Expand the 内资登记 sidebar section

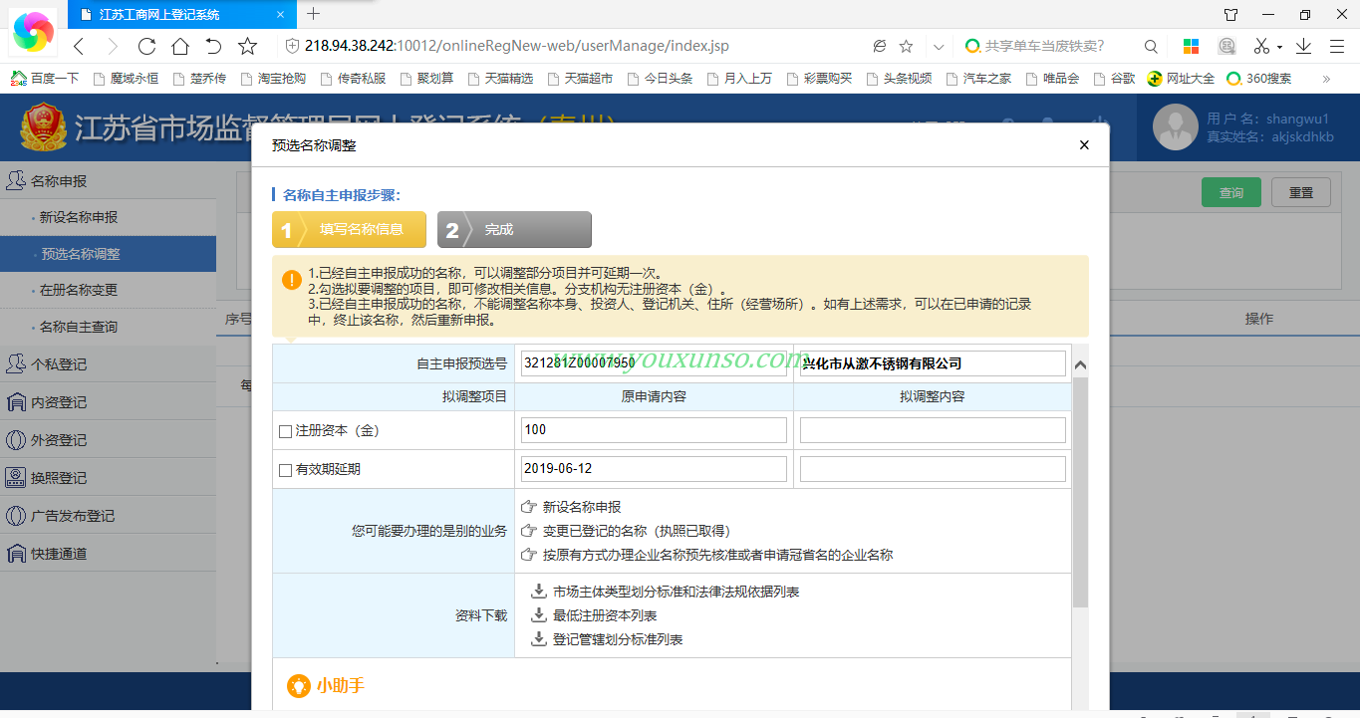59,402
